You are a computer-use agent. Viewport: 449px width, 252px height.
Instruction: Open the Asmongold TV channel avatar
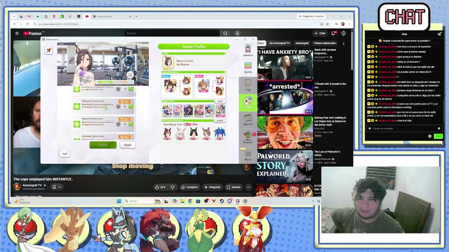click(x=17, y=187)
